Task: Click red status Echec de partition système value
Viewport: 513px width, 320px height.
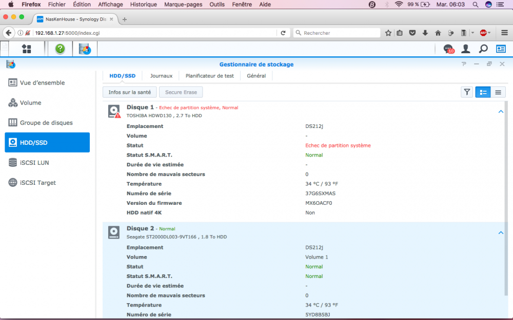Action: (338, 145)
